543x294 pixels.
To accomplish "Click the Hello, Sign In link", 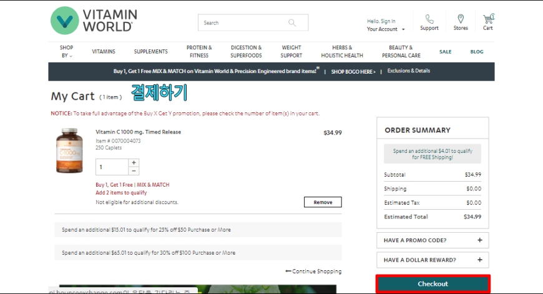I will (x=381, y=21).
